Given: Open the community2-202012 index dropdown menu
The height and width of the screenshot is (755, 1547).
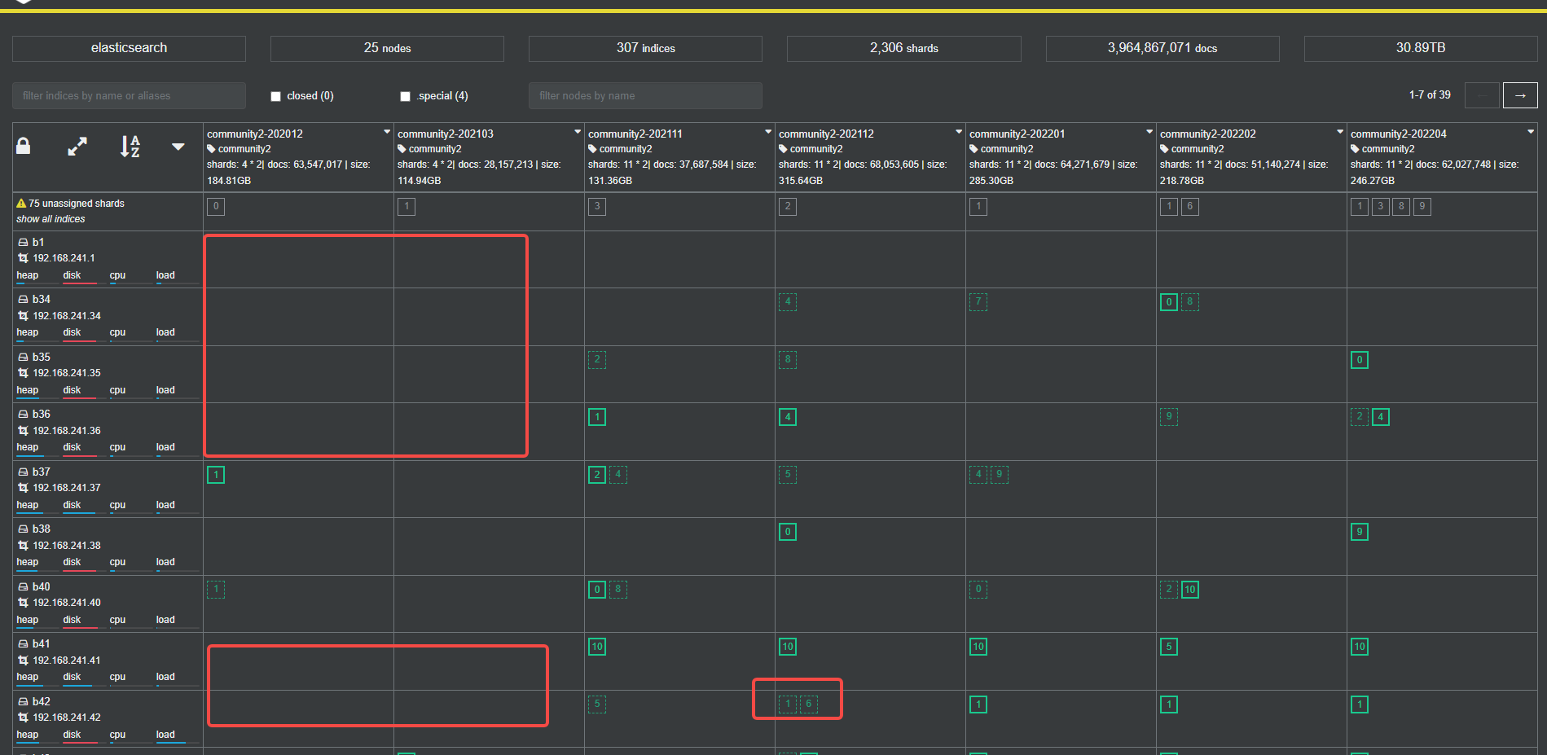Looking at the screenshot, I should click(x=387, y=132).
